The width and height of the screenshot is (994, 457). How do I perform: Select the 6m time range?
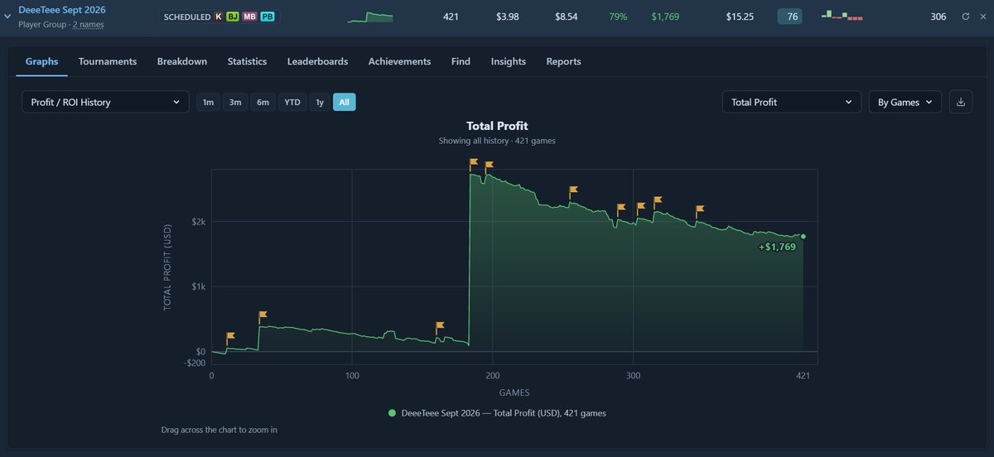(263, 102)
